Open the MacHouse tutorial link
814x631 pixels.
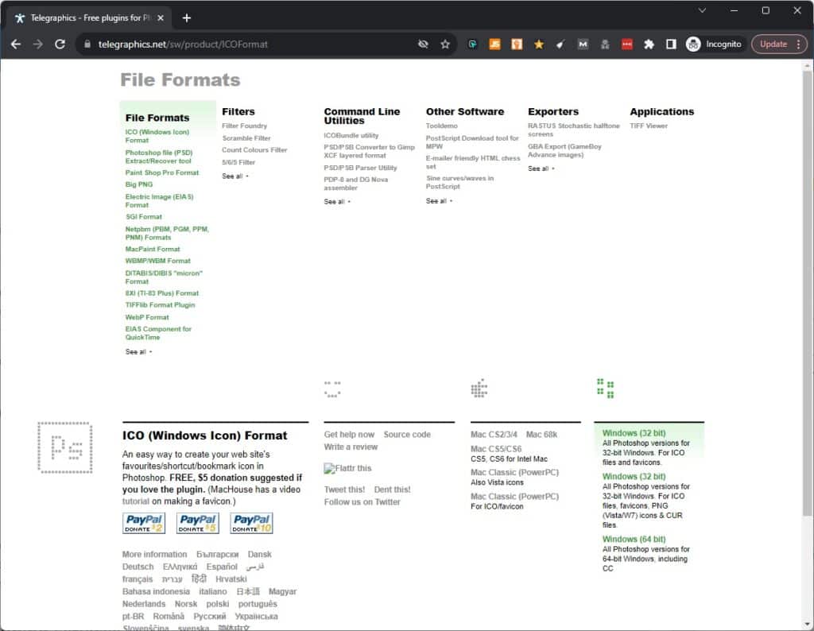(135, 501)
